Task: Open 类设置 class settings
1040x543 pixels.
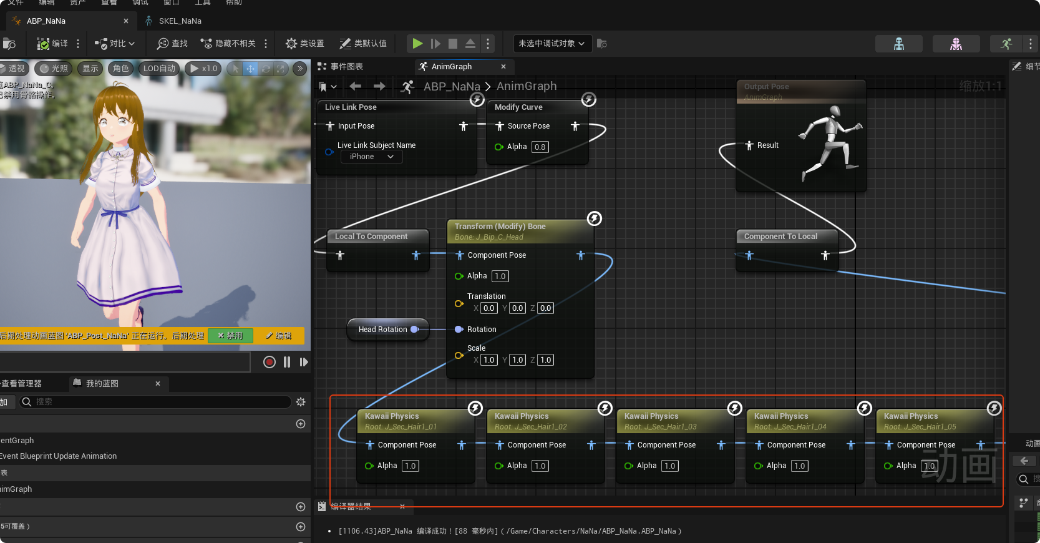Action: [x=305, y=44]
